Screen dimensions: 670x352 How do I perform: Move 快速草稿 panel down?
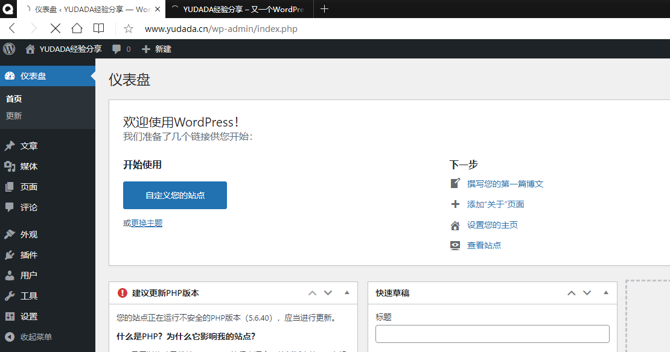[x=587, y=293]
